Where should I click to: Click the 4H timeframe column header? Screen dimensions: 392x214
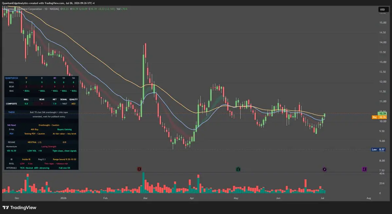click(x=55, y=78)
